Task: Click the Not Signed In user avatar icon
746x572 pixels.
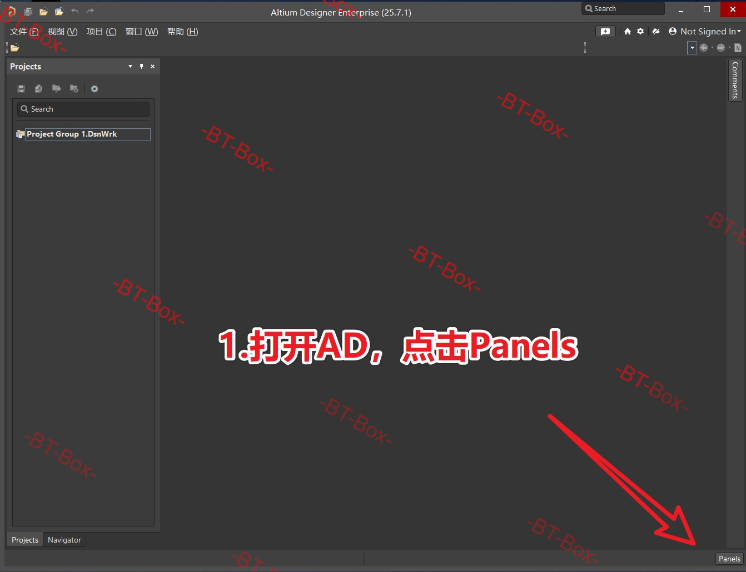Action: pyautogui.click(x=673, y=32)
